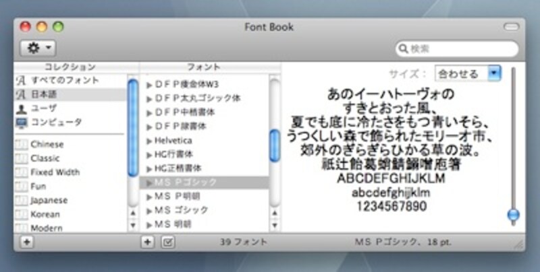Click the Fun collection book icon
The height and width of the screenshot is (272, 540).
tap(22, 186)
